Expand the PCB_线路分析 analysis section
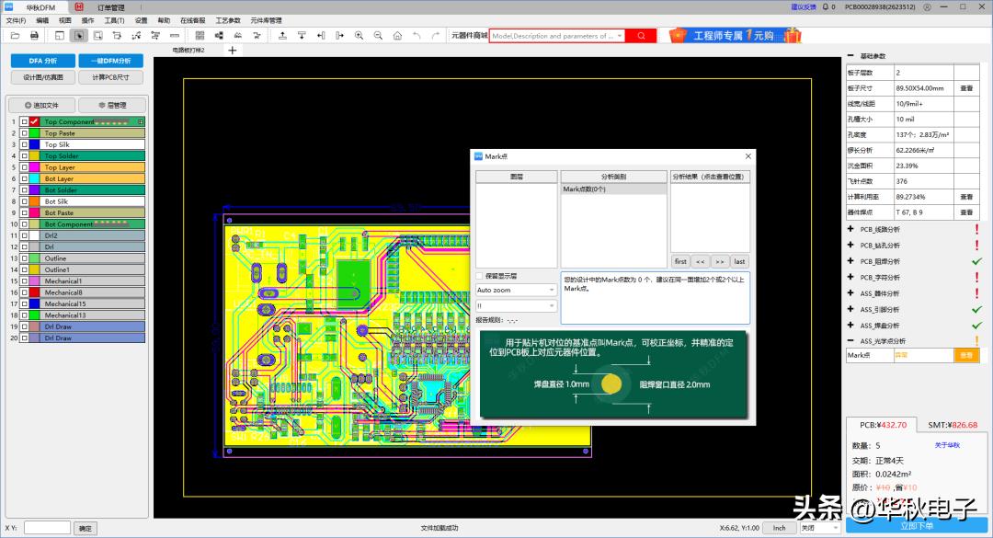This screenshot has height=538, width=993. click(851, 229)
